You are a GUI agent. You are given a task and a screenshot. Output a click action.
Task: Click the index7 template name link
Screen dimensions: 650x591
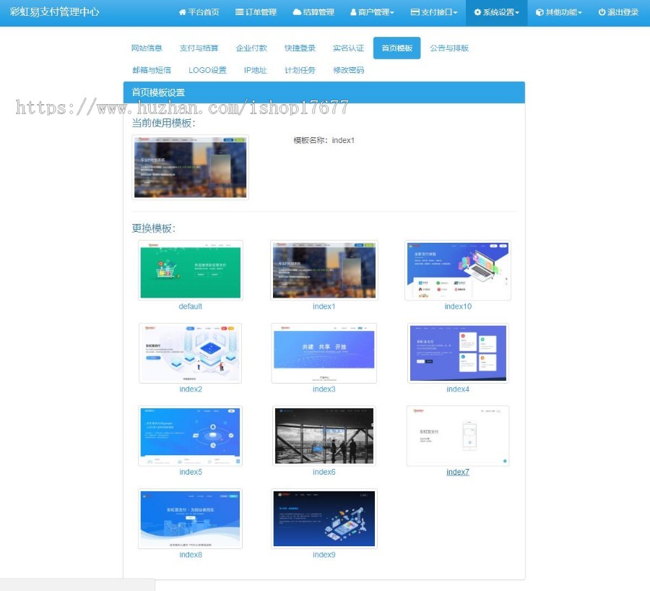458,472
